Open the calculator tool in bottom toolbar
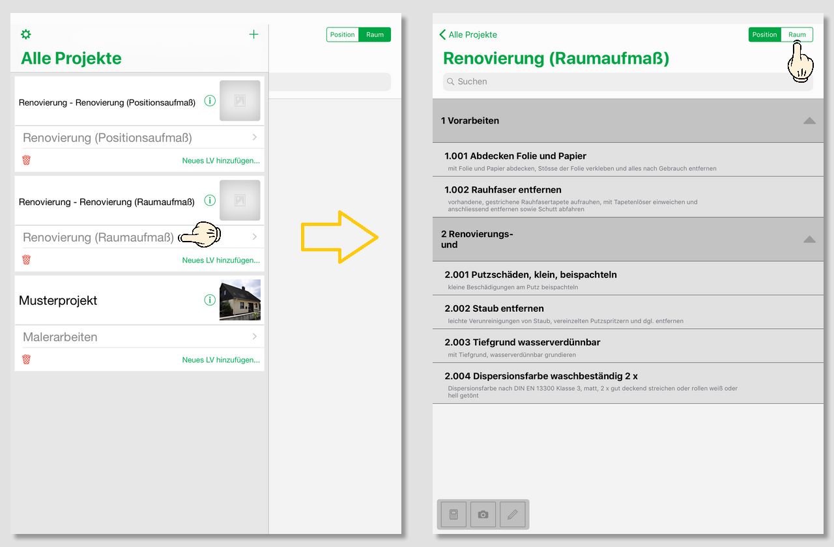 point(453,514)
